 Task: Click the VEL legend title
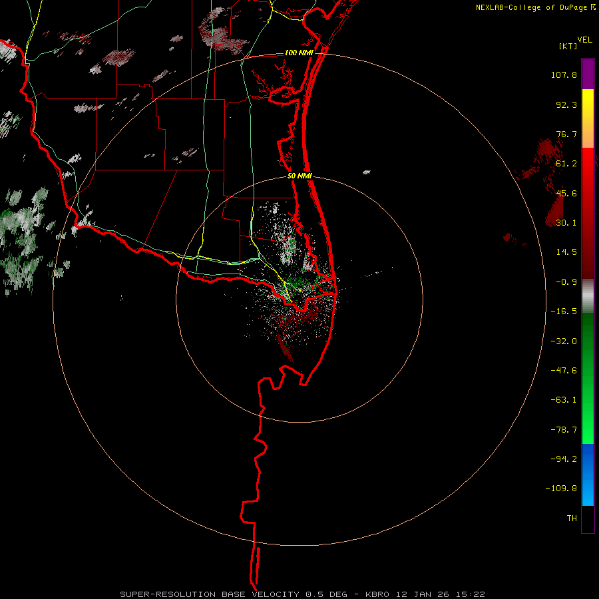click(585, 40)
